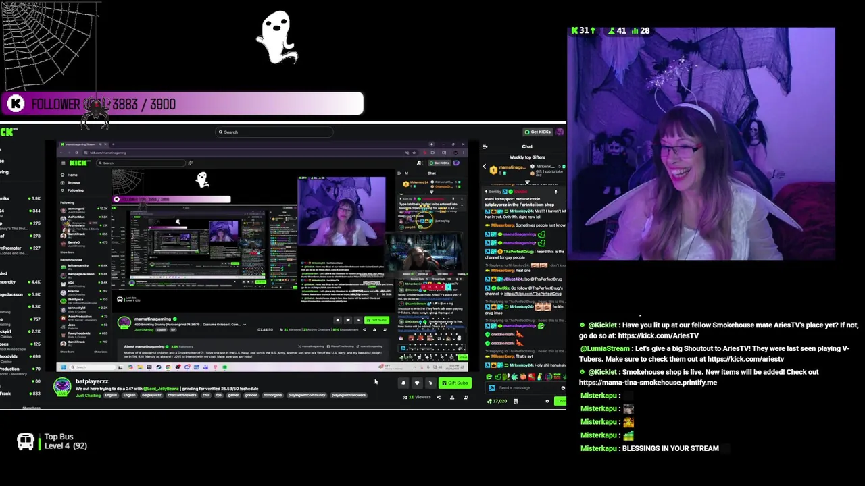865x486 pixels.
Task: Select the chatzwithviewers tag
Action: point(182,396)
